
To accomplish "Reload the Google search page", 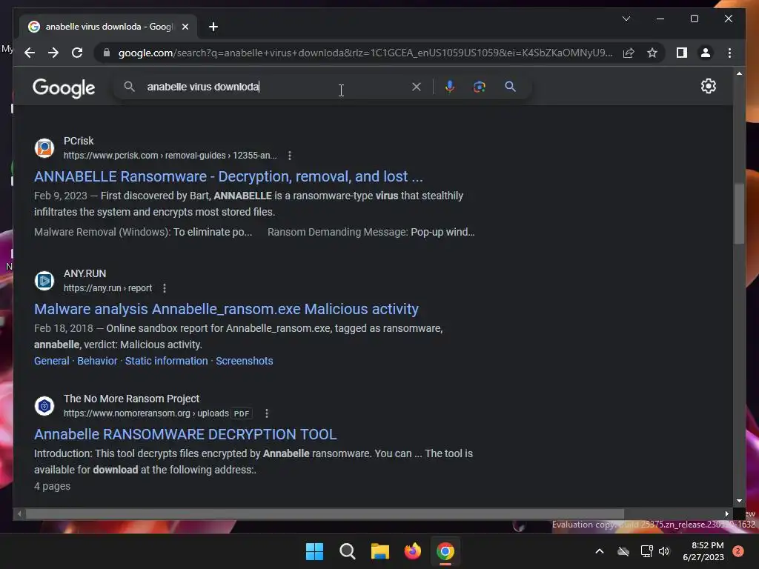I will pyautogui.click(x=77, y=53).
